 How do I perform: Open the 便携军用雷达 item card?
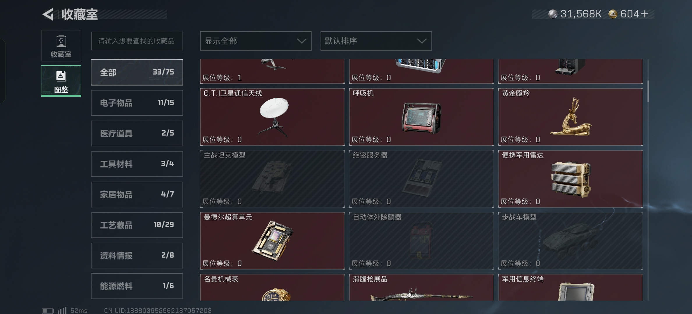(571, 179)
